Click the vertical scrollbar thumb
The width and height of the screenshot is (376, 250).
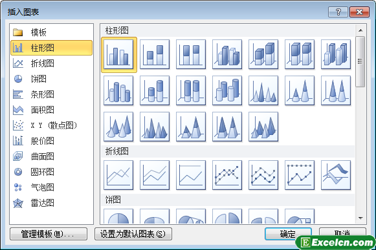tap(360, 61)
